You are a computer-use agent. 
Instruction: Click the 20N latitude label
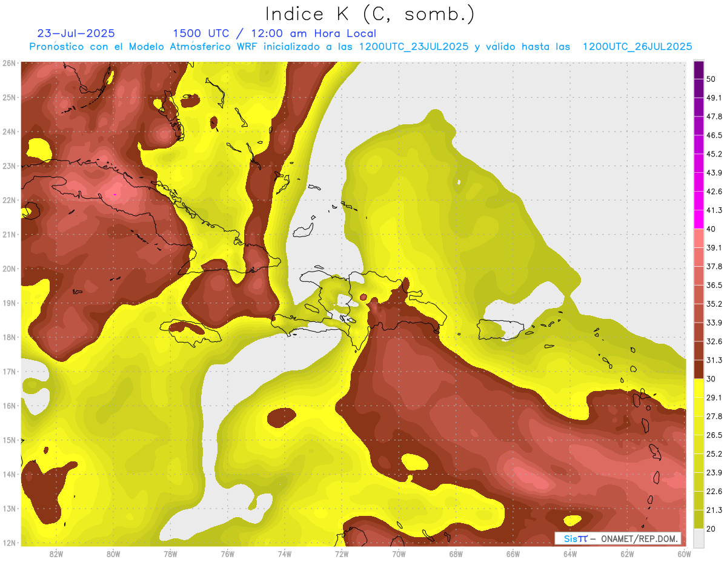(x=9, y=269)
